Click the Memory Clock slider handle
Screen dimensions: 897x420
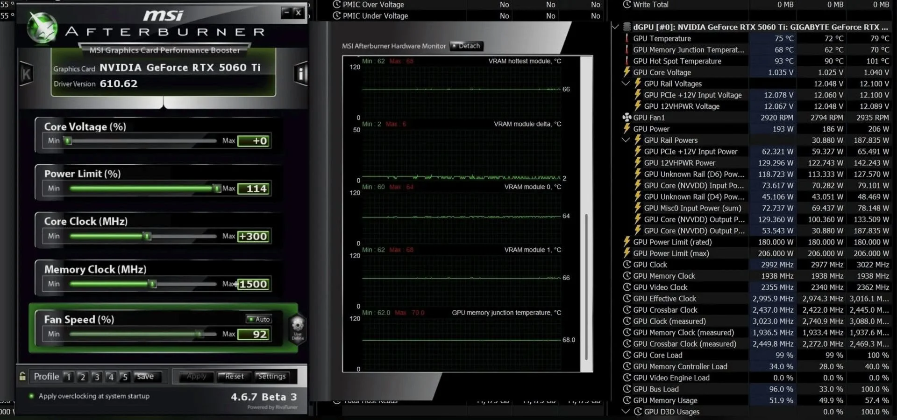point(152,284)
